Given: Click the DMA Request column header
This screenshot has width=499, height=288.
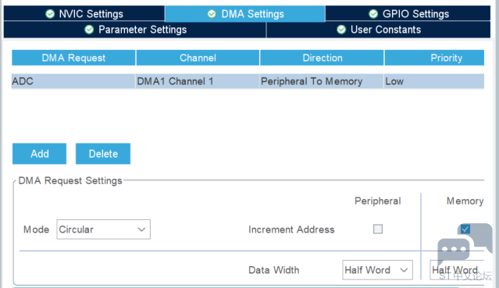Looking at the screenshot, I should point(73,58).
